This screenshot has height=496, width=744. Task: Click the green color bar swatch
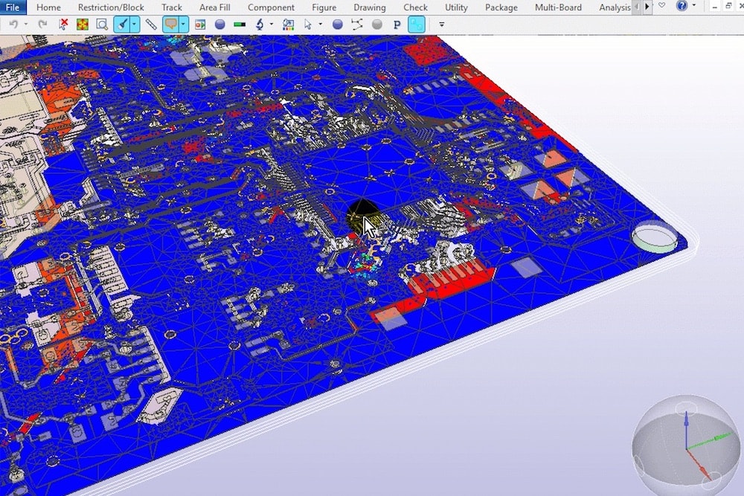coord(238,24)
